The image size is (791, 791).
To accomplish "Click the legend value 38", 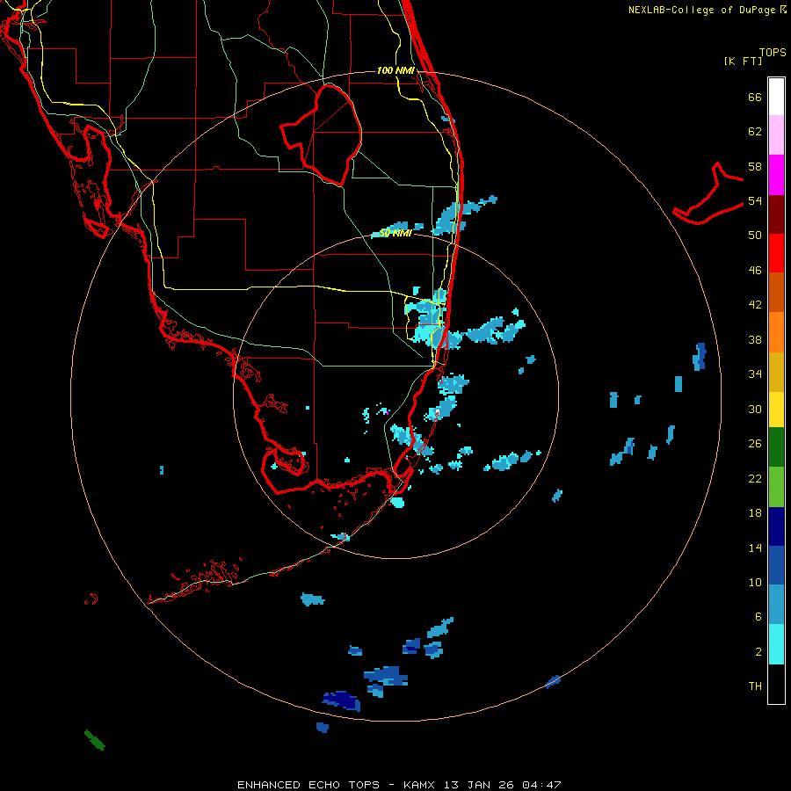I will click(x=755, y=339).
